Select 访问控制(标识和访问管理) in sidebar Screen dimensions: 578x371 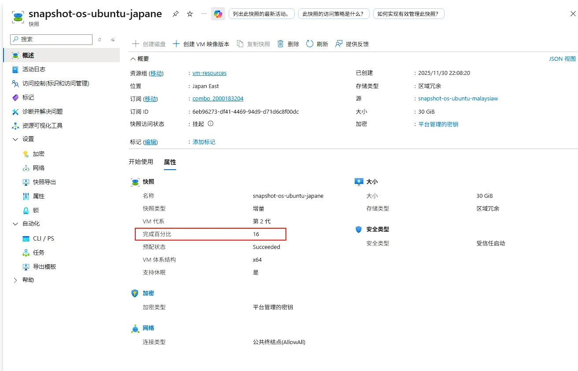[x=55, y=83]
